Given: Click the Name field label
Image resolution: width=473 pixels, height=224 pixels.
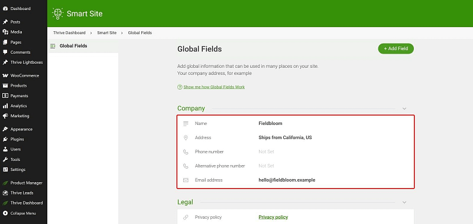Looking at the screenshot, I should [x=201, y=124].
